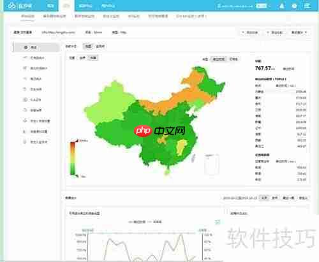Viewport: 319px width, 262px height.
Task: Click the small light green Hainan island
Action: [167, 171]
